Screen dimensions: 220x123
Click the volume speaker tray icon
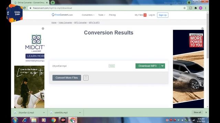click(189, 120)
